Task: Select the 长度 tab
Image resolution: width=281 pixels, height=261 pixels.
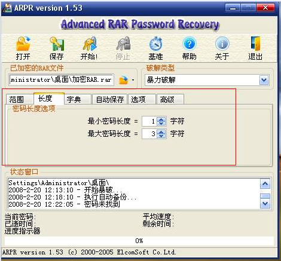Action: pos(49,99)
